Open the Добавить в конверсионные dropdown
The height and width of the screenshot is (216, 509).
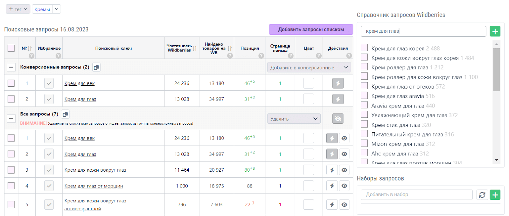tap(309, 67)
